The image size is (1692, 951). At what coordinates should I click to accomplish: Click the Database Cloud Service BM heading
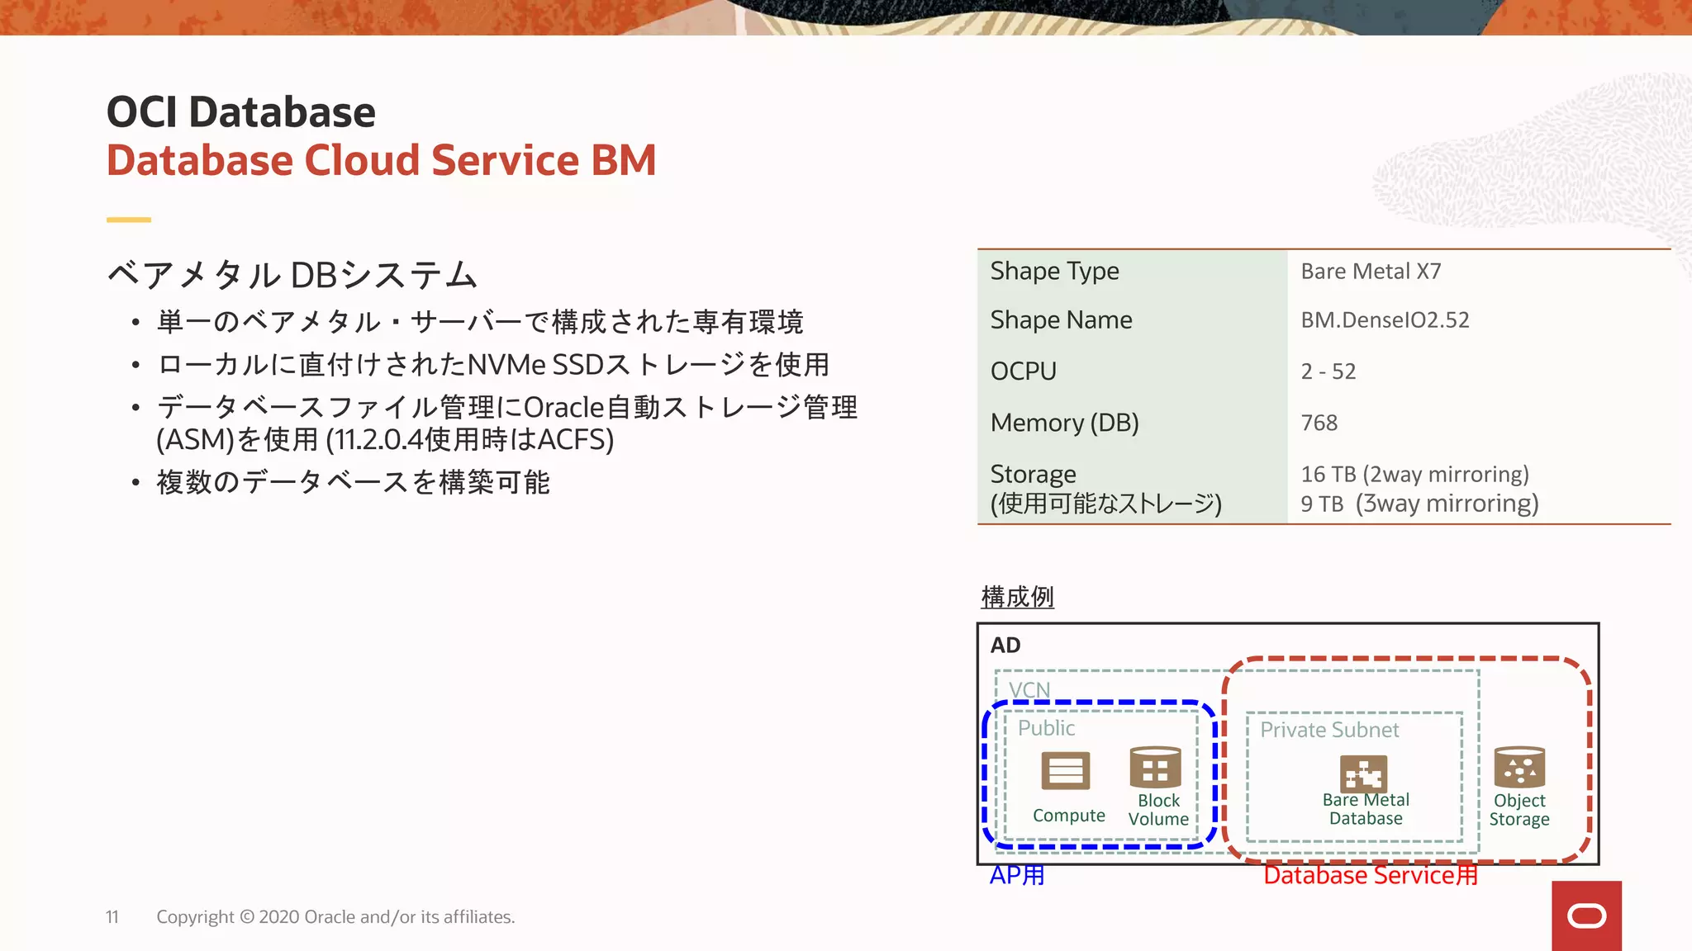381,160
